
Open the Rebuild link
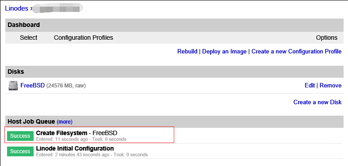point(187,51)
